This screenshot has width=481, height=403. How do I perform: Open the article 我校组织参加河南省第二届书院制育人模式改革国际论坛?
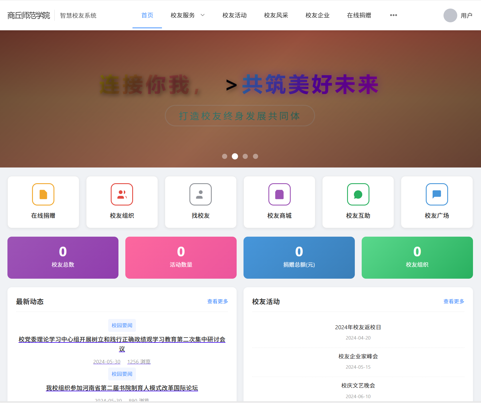point(122,388)
